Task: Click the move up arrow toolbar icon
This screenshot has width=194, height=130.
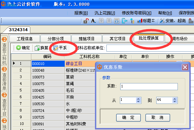Action: click(101, 21)
